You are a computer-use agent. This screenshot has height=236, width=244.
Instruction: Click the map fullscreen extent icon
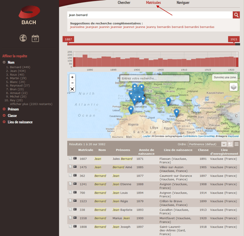pyautogui.click(x=72, y=89)
